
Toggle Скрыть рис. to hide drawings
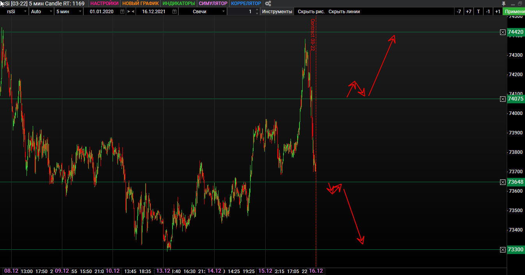[311, 12]
